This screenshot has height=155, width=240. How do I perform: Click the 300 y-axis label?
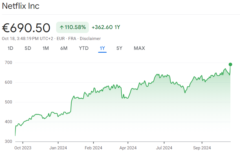point(8,141)
